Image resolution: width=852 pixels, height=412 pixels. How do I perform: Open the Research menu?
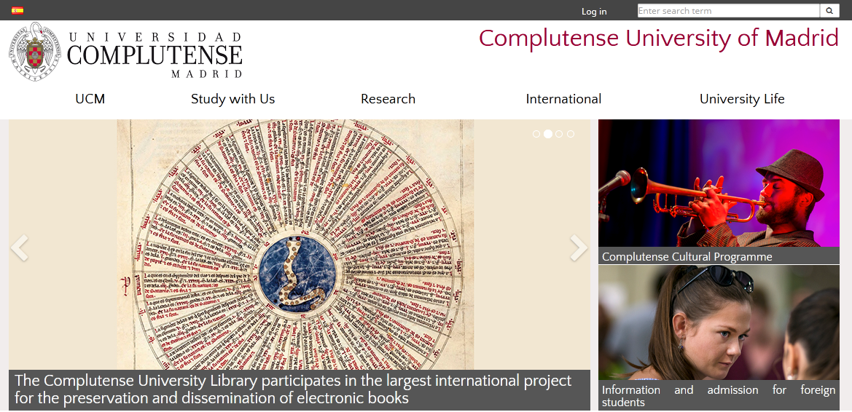(388, 99)
